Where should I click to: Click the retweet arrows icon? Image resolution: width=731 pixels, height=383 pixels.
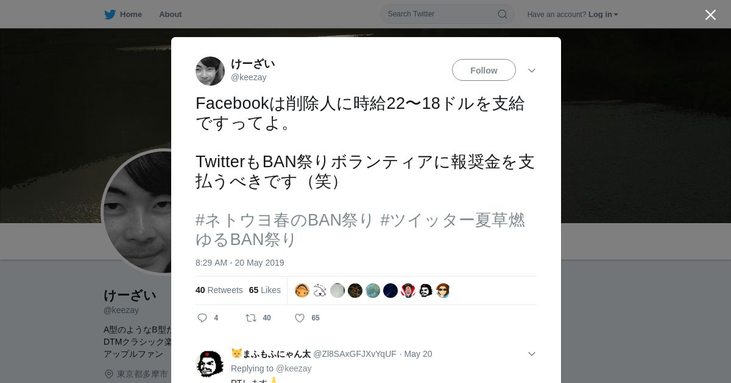click(251, 318)
